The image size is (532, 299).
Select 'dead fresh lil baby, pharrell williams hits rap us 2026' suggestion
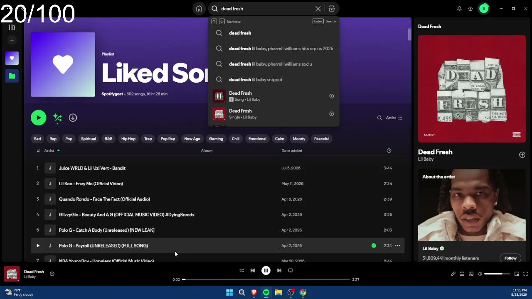[274, 49]
